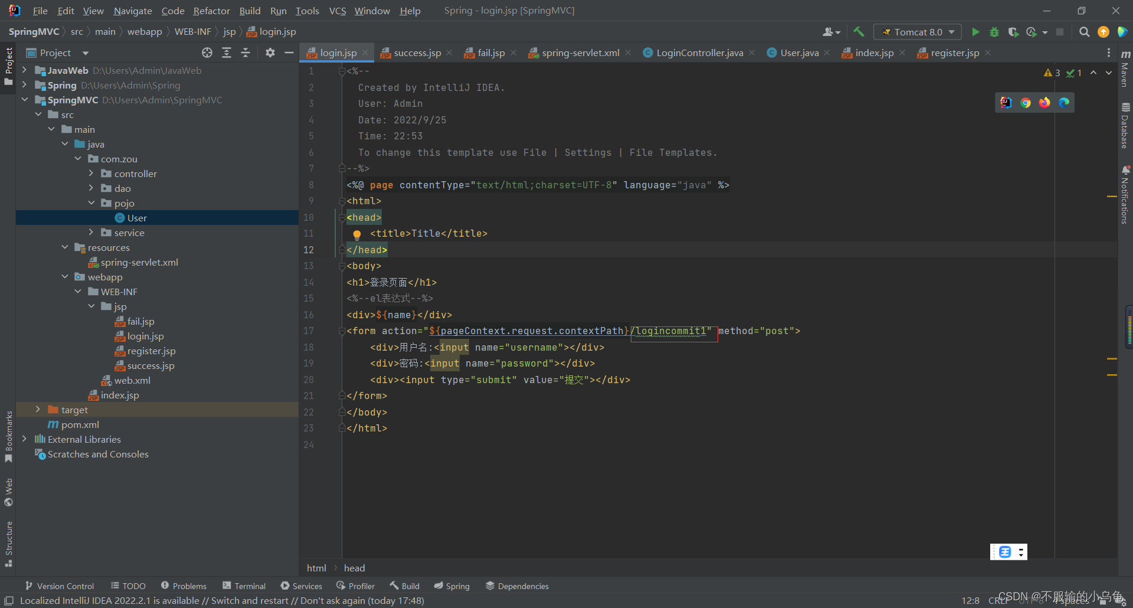Click the 'head' breadcrumb in editor
The height and width of the screenshot is (608, 1133).
[x=355, y=568]
